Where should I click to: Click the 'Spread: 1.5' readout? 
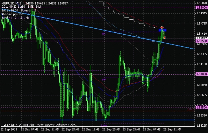pos(29,10)
